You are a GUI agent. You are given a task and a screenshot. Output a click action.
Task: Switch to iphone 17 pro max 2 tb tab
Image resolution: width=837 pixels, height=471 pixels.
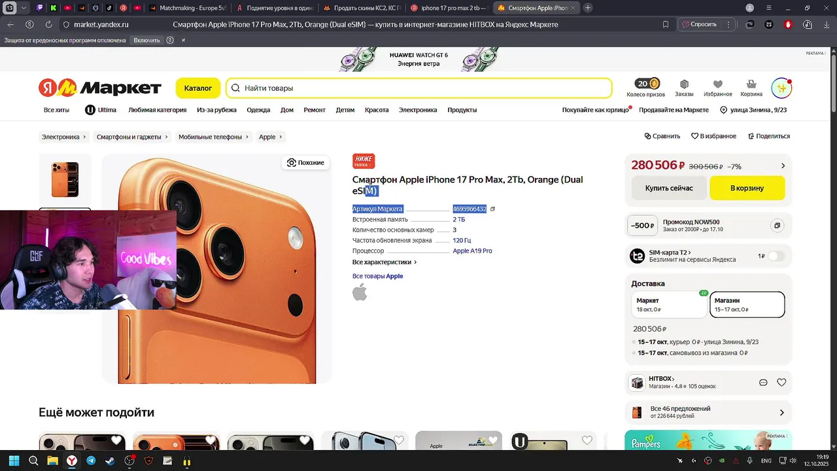click(449, 8)
